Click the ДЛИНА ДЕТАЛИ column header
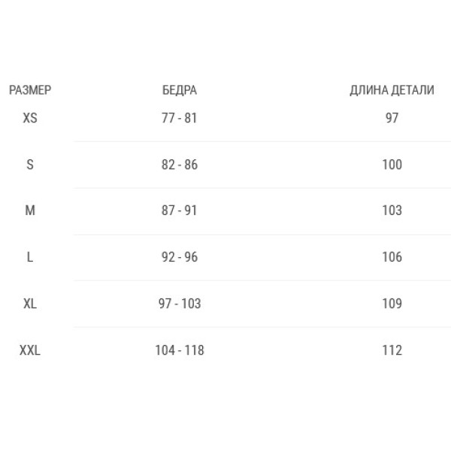Viewport: 451px width, 451px height. pos(392,90)
